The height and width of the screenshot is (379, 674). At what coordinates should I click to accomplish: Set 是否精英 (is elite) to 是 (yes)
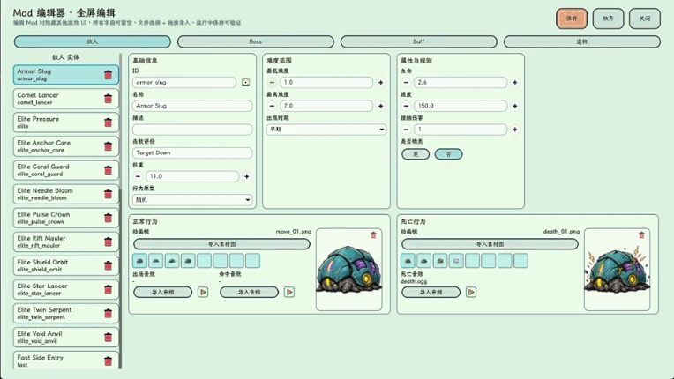(x=416, y=154)
